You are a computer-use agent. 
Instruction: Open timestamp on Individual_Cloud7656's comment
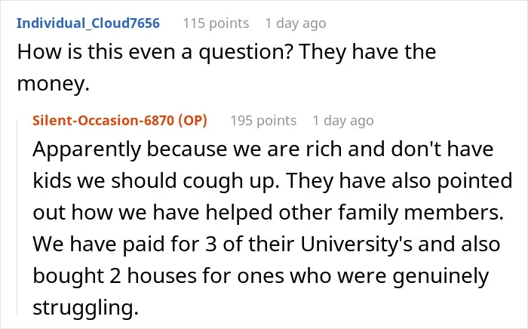point(296,23)
